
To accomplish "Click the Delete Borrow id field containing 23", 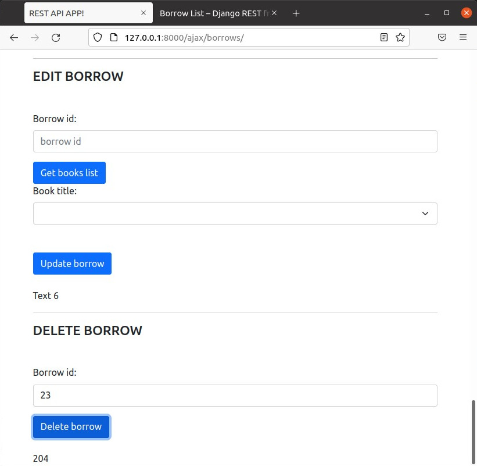I will click(235, 396).
